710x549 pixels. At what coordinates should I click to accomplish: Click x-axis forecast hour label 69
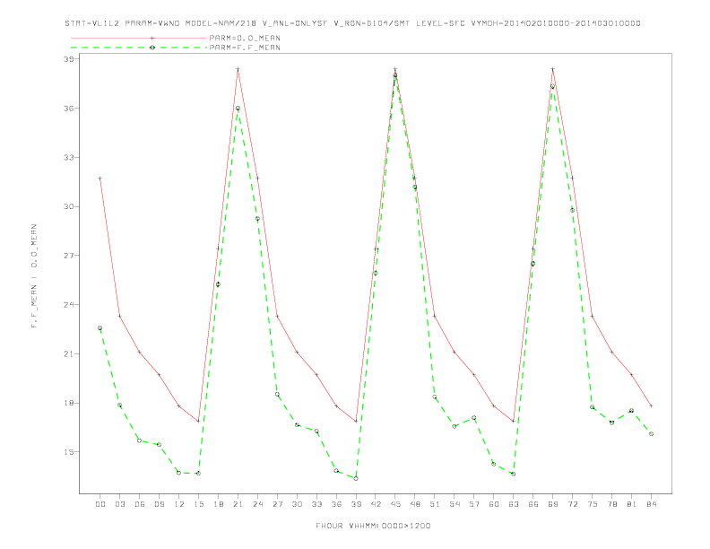click(x=553, y=504)
